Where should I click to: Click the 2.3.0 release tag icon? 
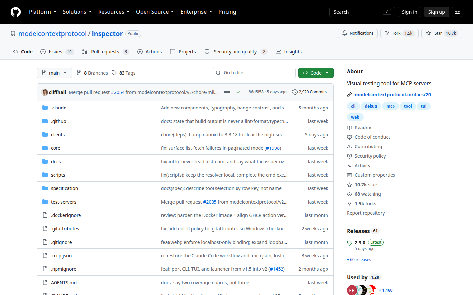[x=349, y=243]
